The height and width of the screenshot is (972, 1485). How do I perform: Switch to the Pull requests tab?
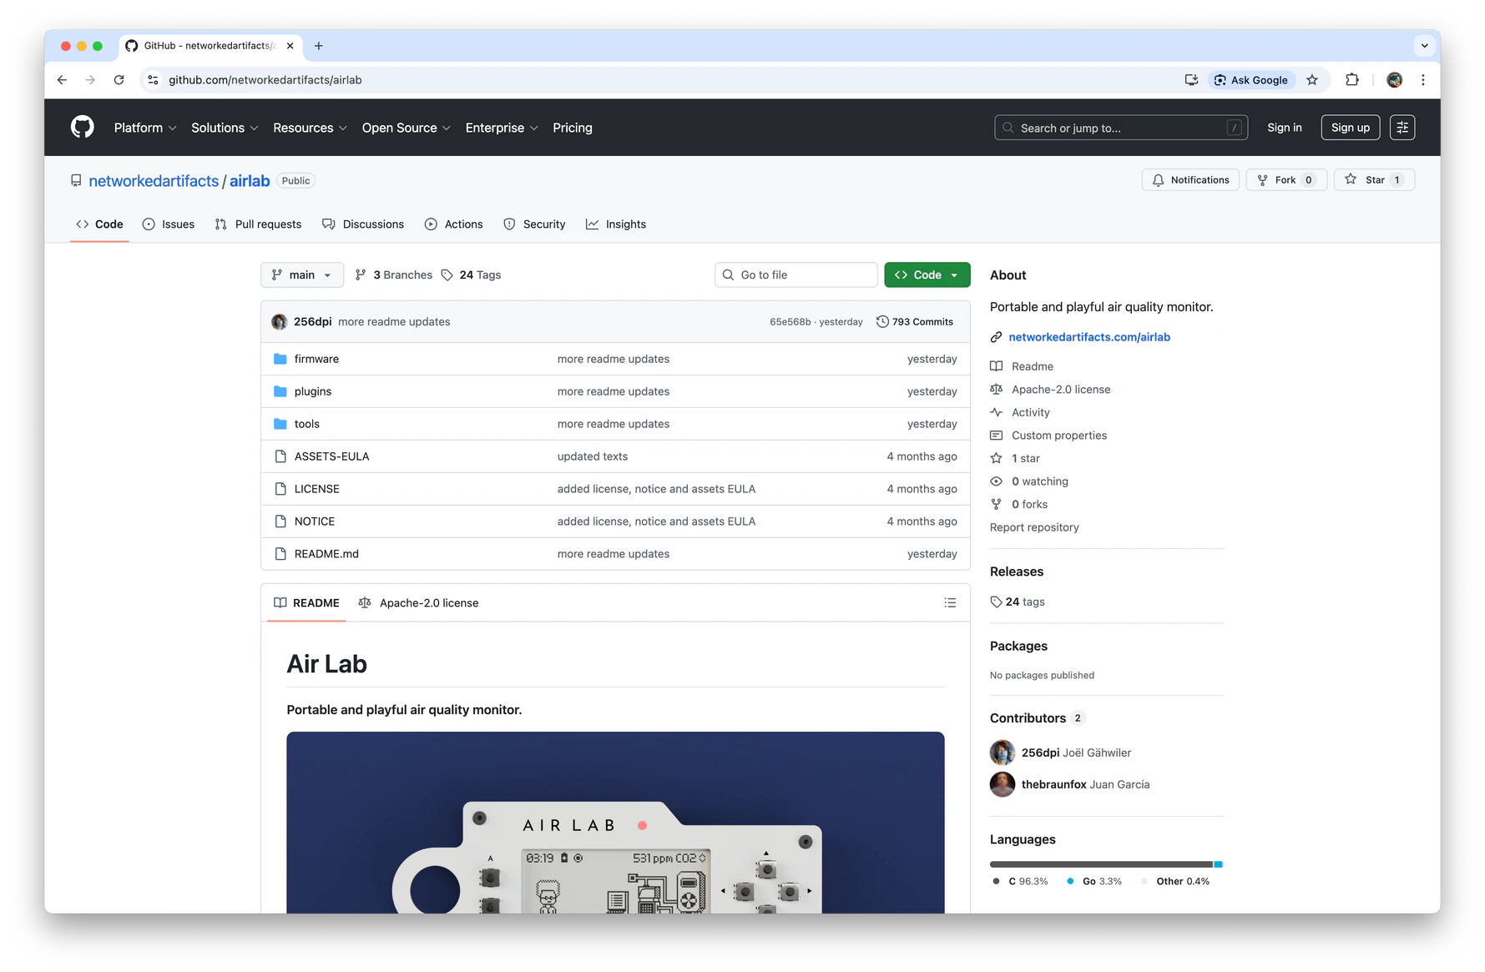pos(258,224)
